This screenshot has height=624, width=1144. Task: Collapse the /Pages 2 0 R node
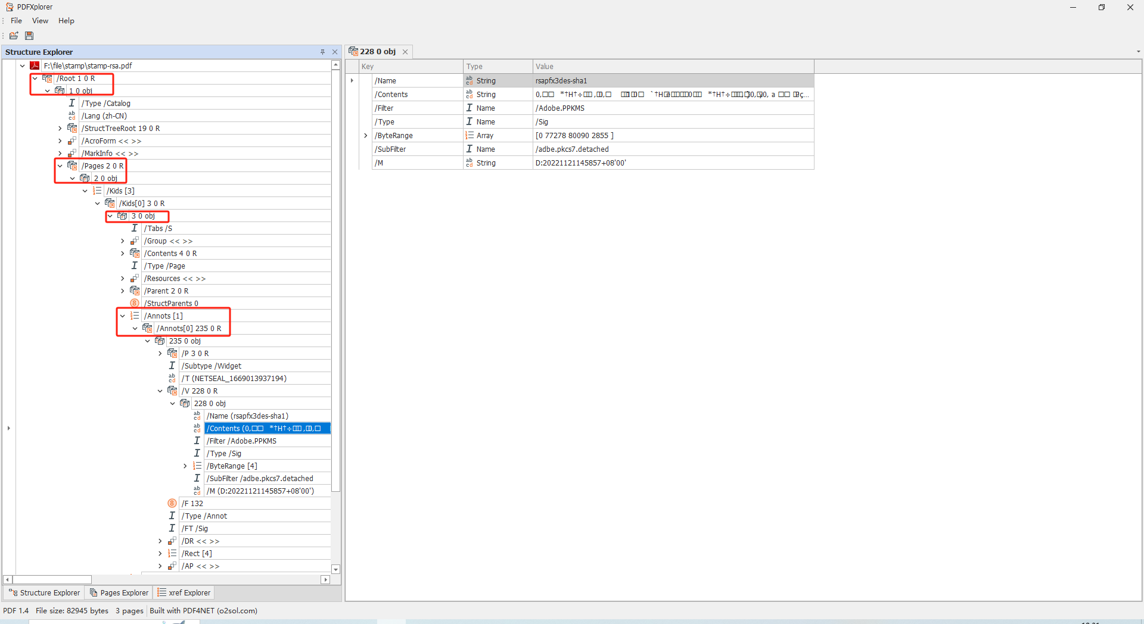click(x=60, y=166)
